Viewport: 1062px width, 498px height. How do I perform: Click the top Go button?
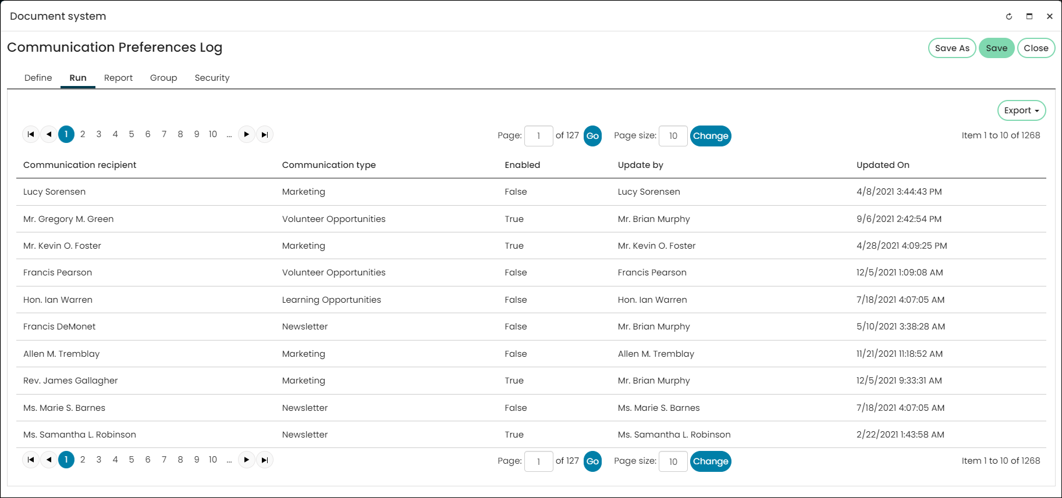coord(592,136)
